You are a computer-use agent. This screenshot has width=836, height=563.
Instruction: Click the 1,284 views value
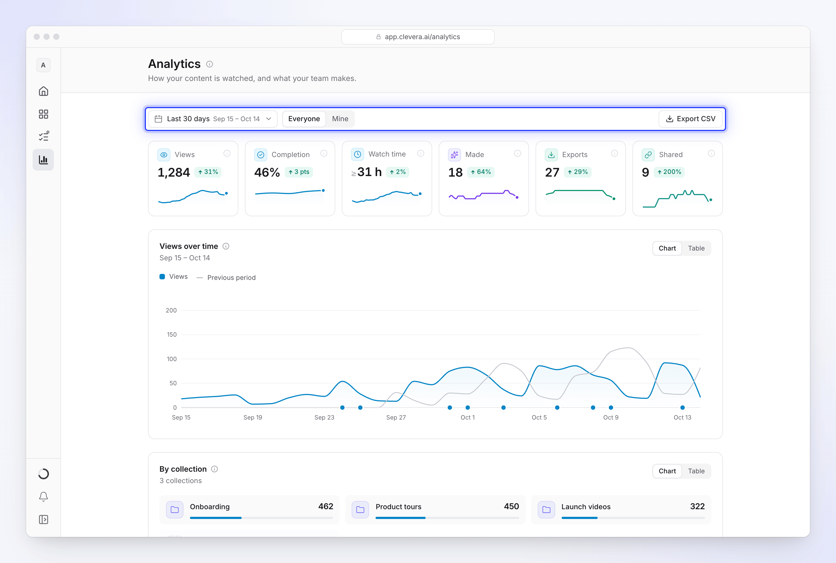click(174, 172)
